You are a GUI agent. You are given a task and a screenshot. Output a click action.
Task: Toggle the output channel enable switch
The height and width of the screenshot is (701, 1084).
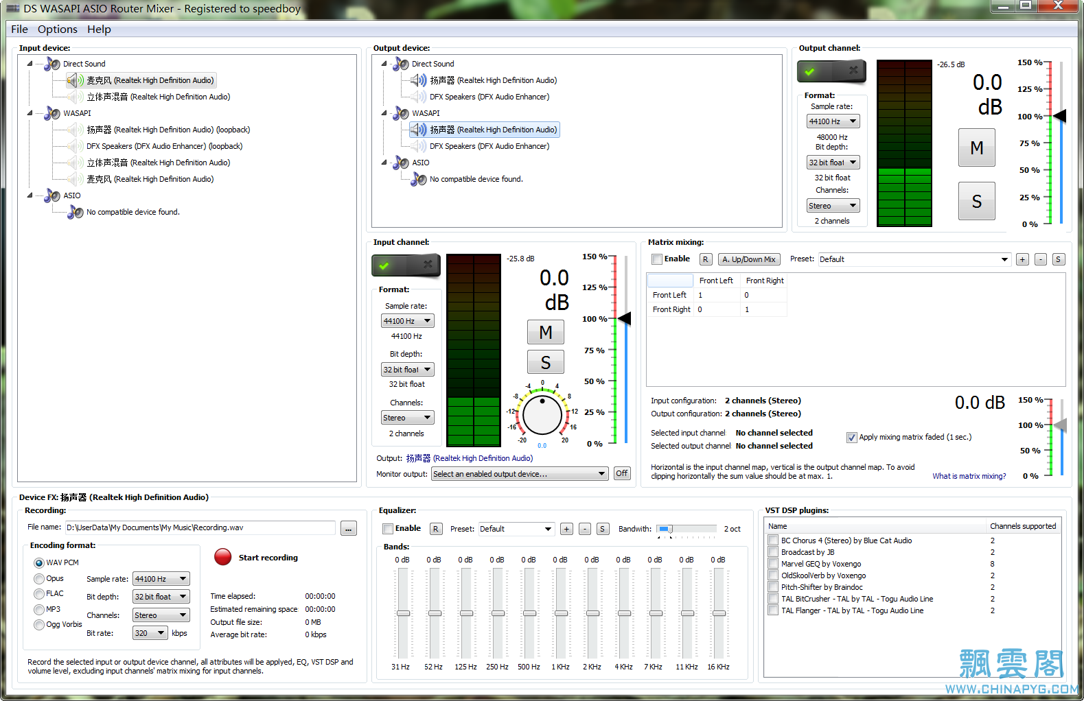pyautogui.click(x=831, y=71)
